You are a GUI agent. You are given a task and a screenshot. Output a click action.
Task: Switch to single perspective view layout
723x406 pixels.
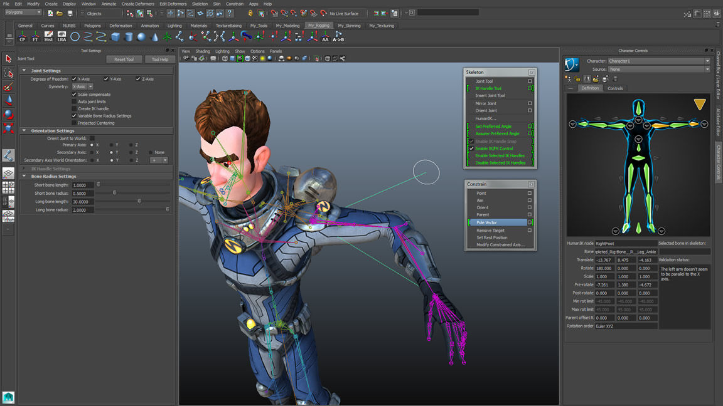[x=8, y=173]
